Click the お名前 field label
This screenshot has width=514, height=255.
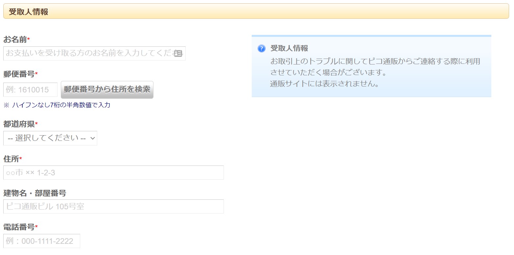(15, 40)
